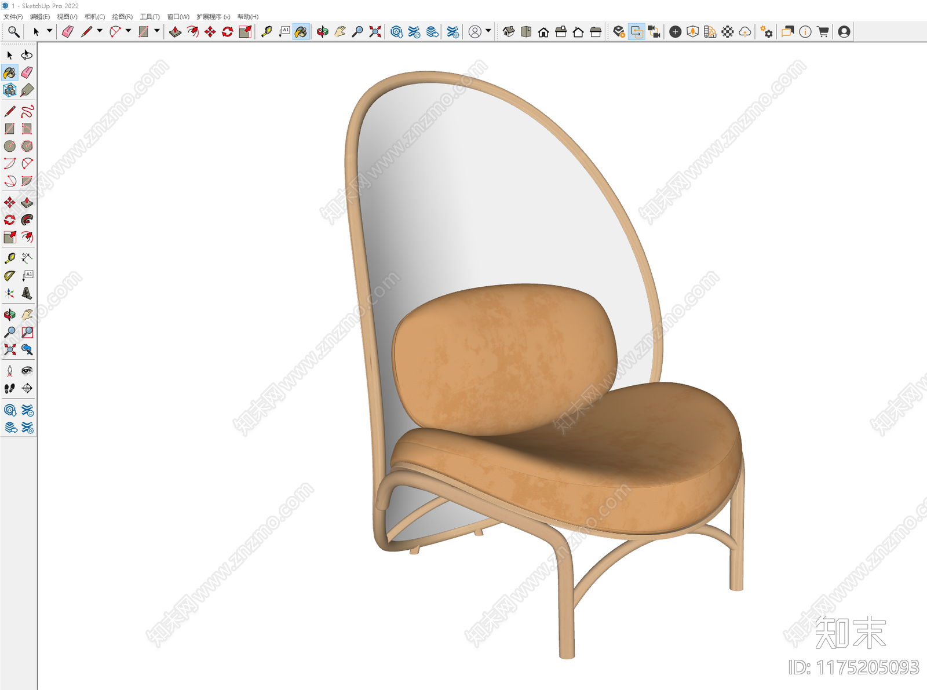Expand the Arc tool dropdown arrow
Screen dimensions: 927x690
128,31
